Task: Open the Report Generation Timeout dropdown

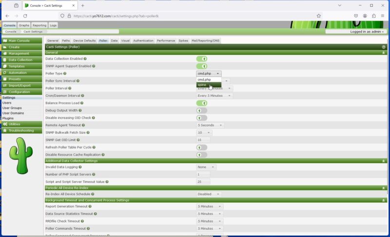Action: (210, 206)
